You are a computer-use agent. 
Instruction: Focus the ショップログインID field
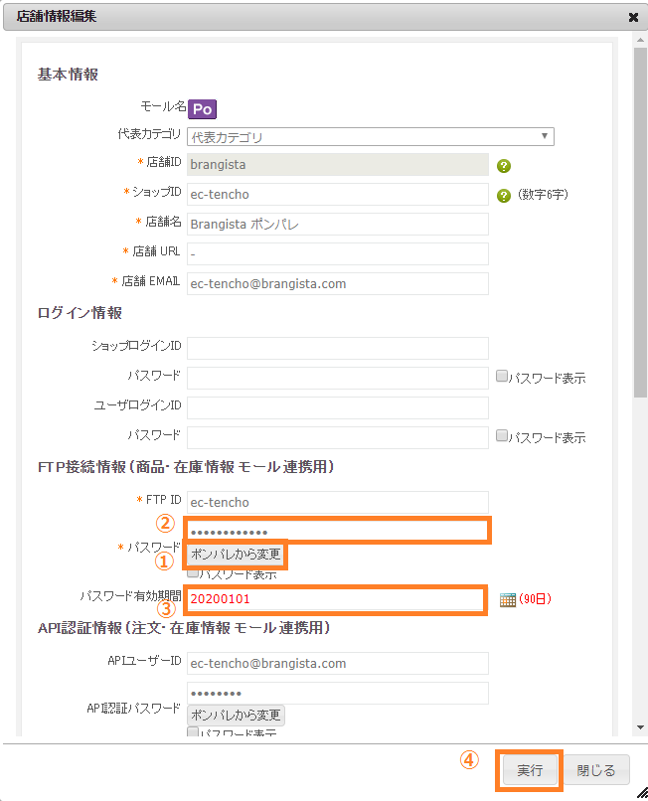pos(338,348)
